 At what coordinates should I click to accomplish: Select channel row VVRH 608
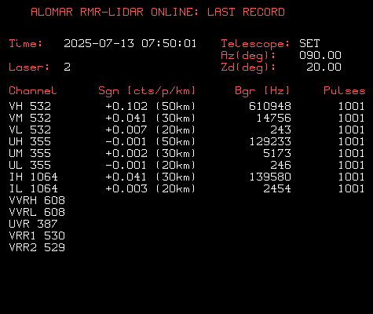pyautogui.click(x=37, y=200)
